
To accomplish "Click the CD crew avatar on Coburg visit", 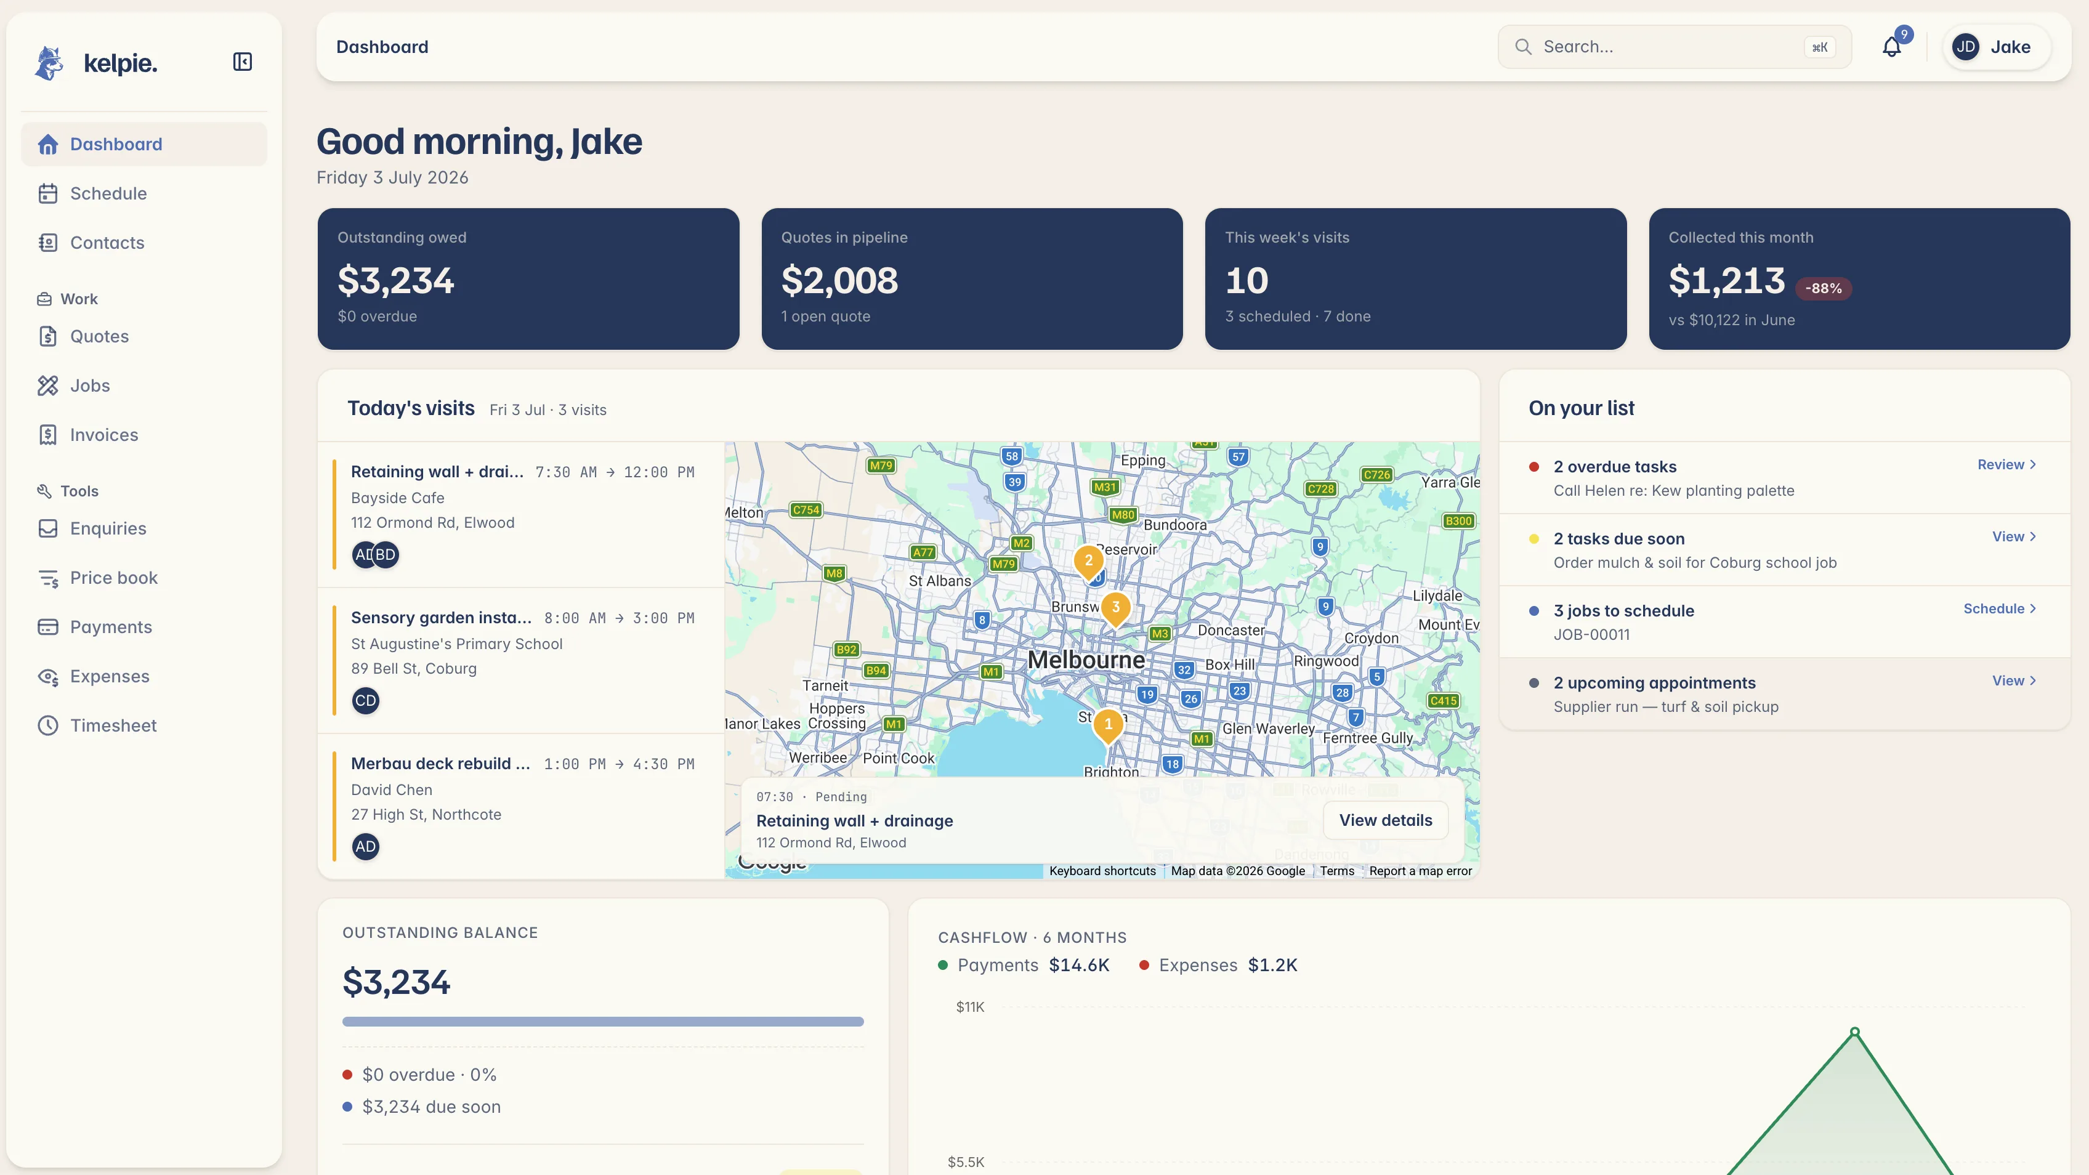I will (366, 701).
